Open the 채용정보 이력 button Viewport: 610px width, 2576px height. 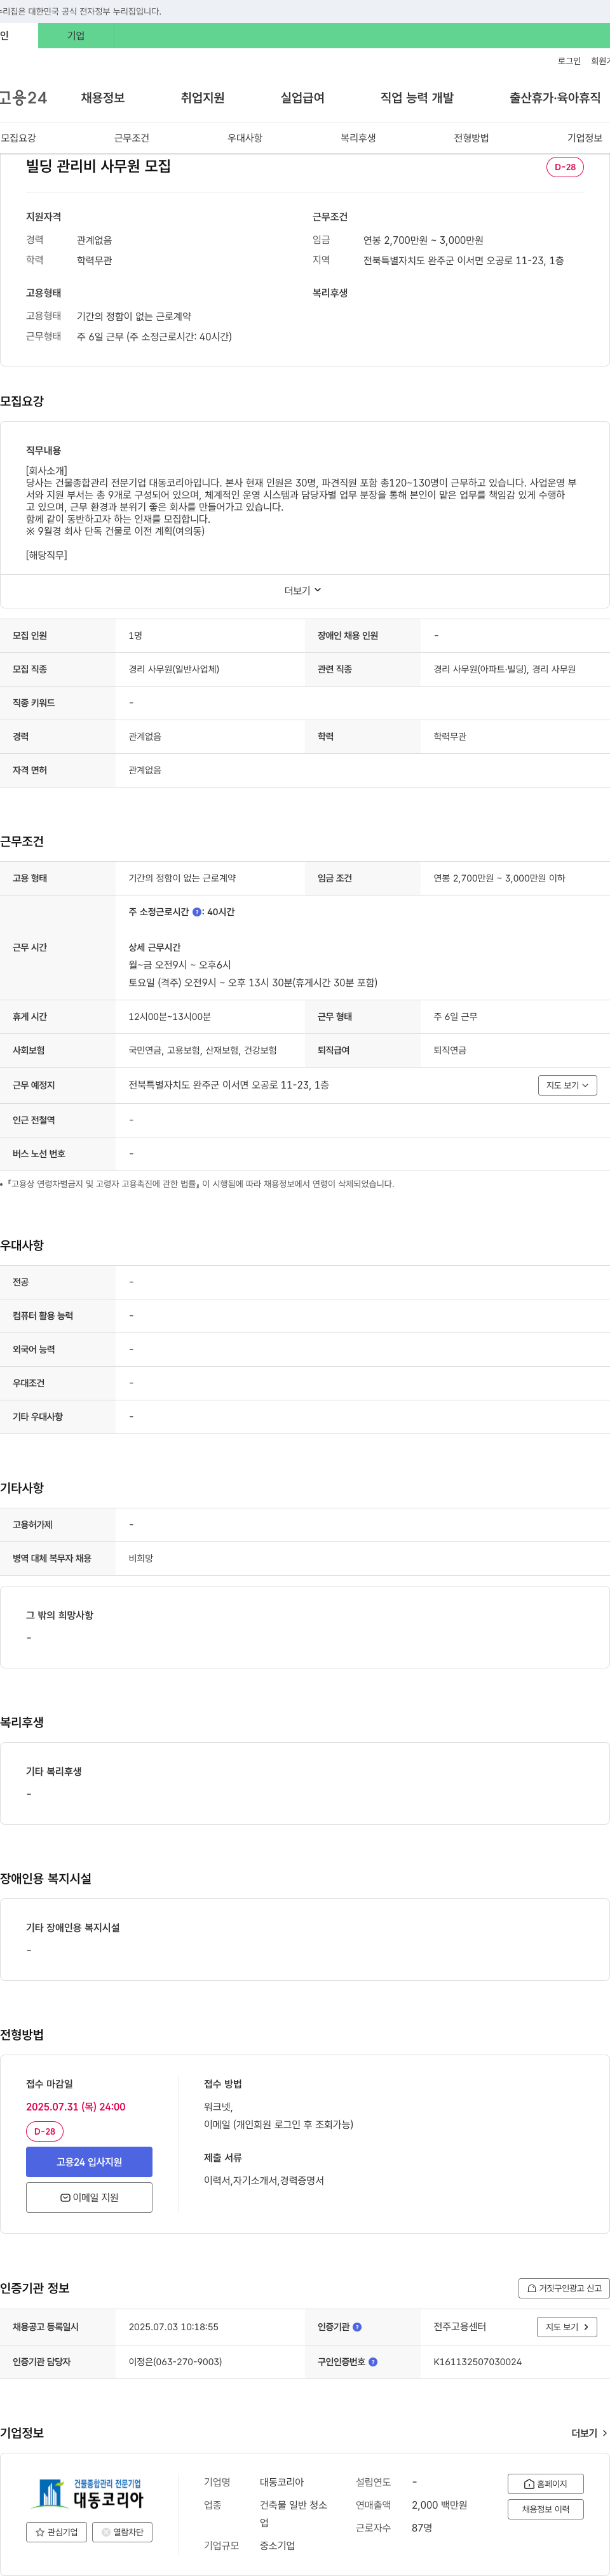click(x=545, y=2508)
